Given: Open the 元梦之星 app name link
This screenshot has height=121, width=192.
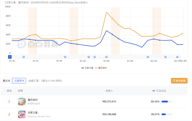Looking at the screenshot, I should click(x=32, y=112).
